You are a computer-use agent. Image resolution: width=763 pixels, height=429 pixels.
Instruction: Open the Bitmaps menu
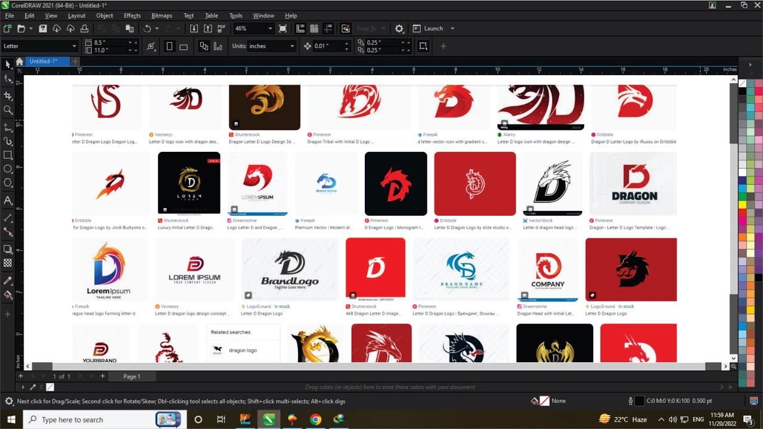162,15
